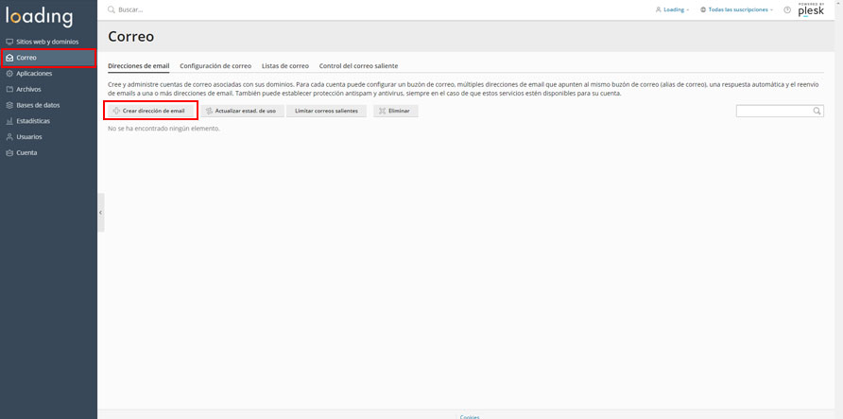Open Sitios web y dominios sidebar item
This screenshot has height=419, width=843.
click(47, 42)
